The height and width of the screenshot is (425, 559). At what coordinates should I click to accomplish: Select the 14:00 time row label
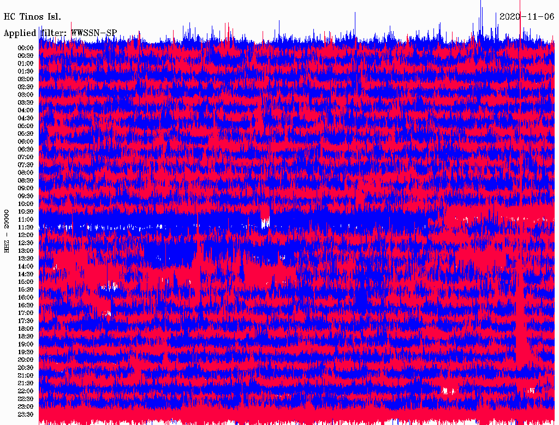26,266
